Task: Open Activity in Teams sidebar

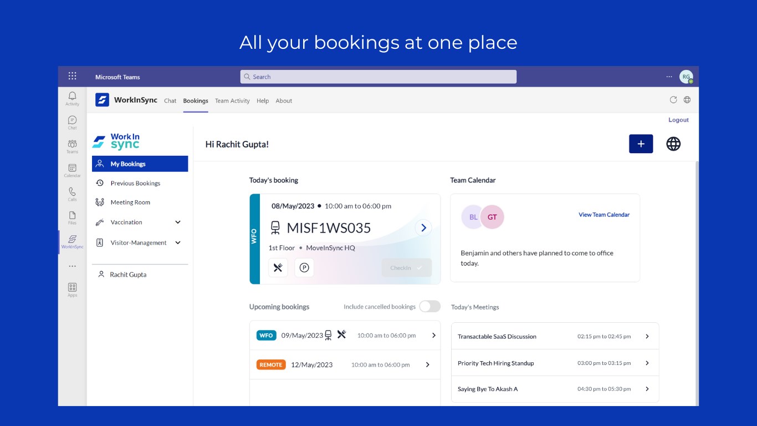Action: pos(73,99)
